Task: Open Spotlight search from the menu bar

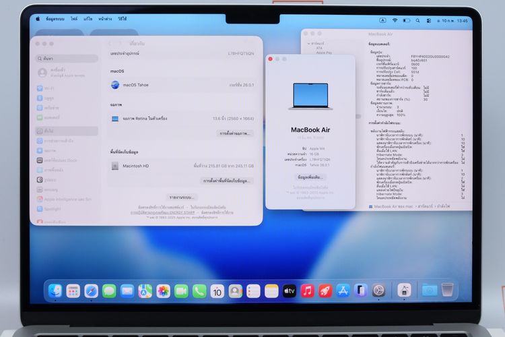Action: [417, 20]
